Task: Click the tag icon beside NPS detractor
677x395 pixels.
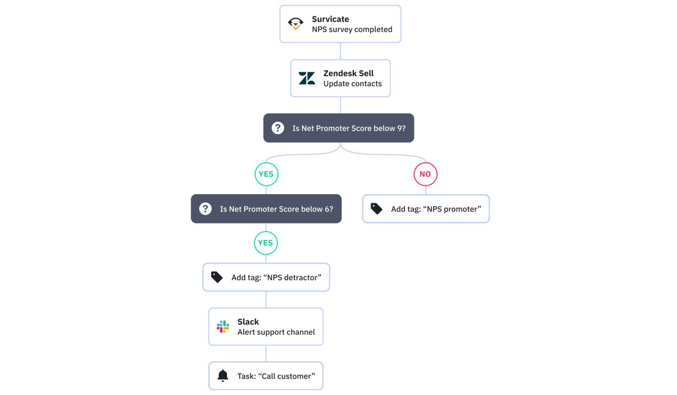Action: click(217, 277)
